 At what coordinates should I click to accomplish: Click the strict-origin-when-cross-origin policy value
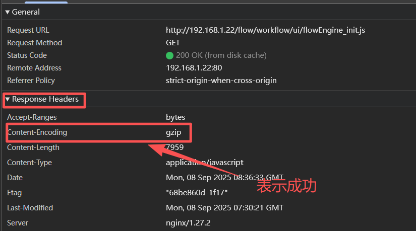[x=221, y=81]
